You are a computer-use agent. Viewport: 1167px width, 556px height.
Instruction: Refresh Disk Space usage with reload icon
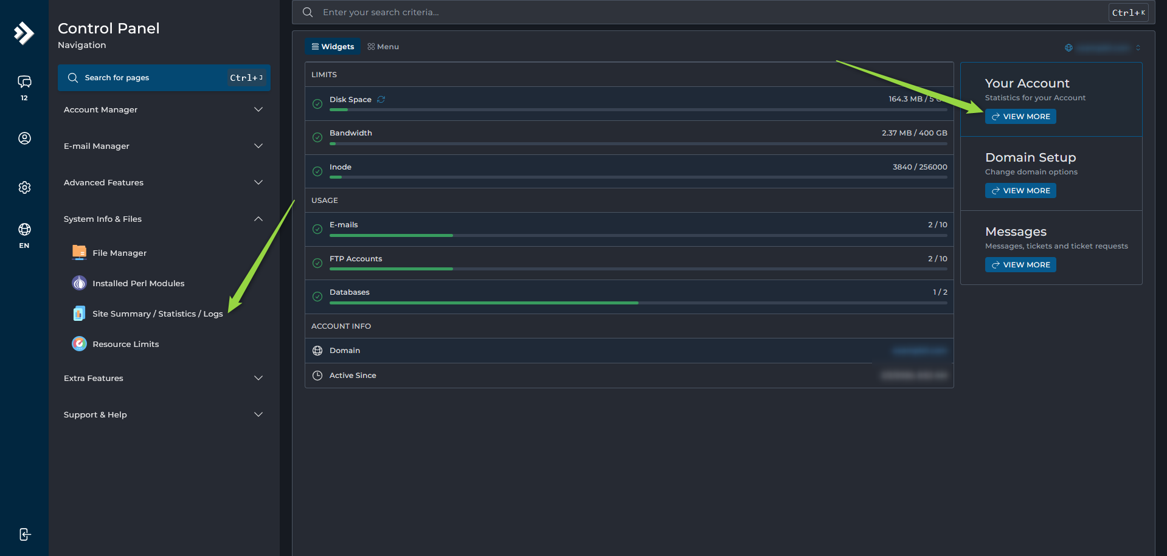pos(381,99)
